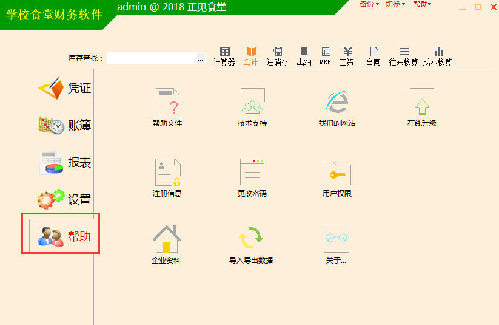This screenshot has width=499, height=325.
Task: Select 设置 in the left sidebar
Action: click(x=65, y=199)
